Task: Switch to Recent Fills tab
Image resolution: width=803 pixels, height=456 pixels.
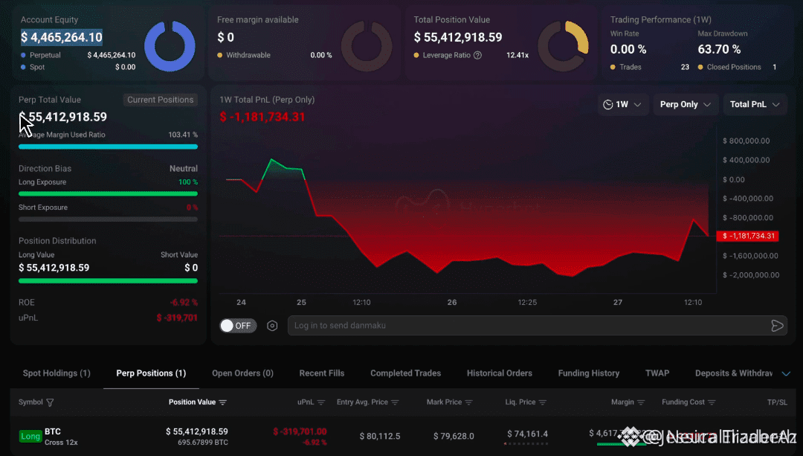Action: point(322,373)
